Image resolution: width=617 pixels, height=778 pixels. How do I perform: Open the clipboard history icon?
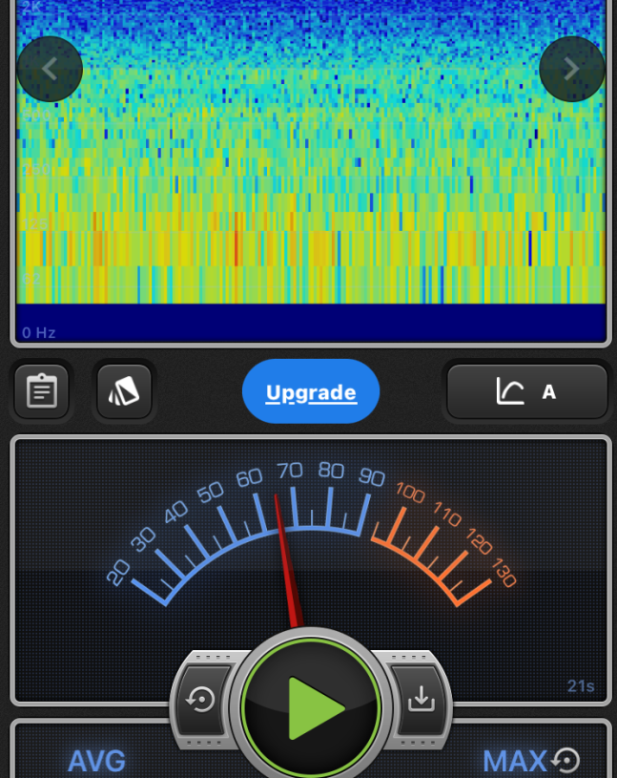[41, 391]
